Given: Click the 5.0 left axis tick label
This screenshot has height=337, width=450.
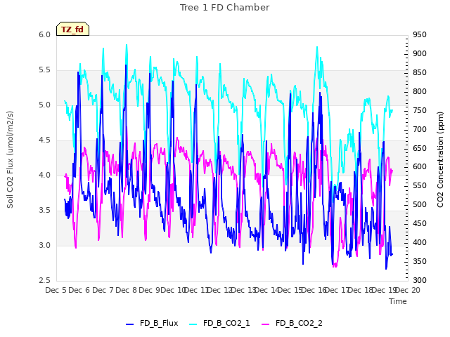Looking at the screenshot, I should click(x=44, y=105).
